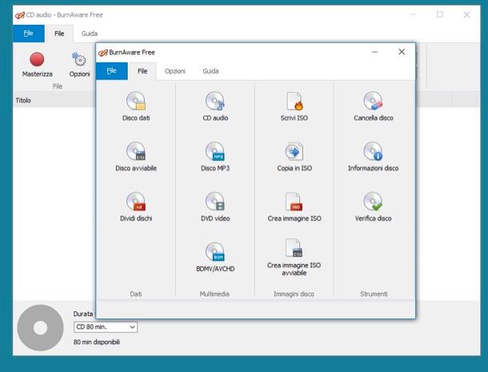Select File tab in CD audio window
The width and height of the screenshot is (488, 372).
pos(59,34)
